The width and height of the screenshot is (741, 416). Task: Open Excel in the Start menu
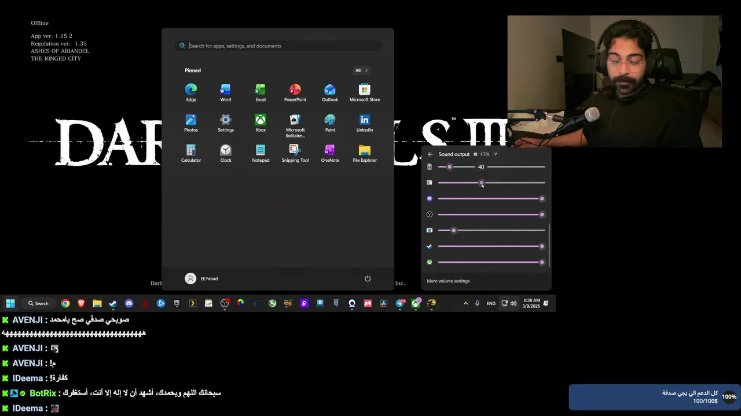pyautogui.click(x=261, y=92)
